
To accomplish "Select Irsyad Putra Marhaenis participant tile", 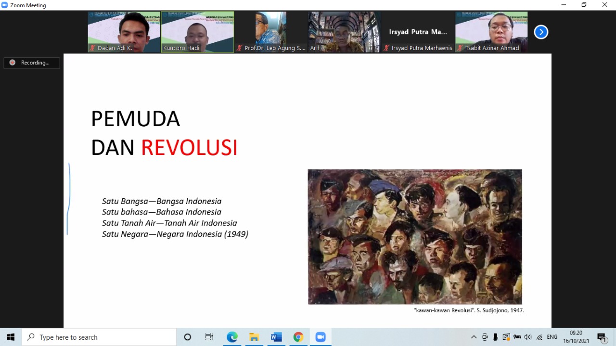I will [x=418, y=32].
